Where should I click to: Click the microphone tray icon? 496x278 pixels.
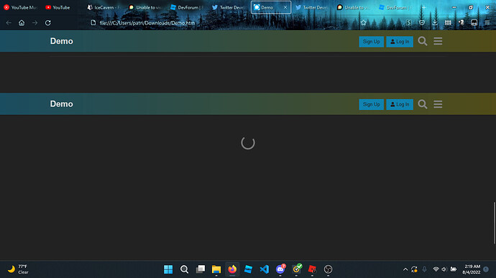click(x=425, y=269)
